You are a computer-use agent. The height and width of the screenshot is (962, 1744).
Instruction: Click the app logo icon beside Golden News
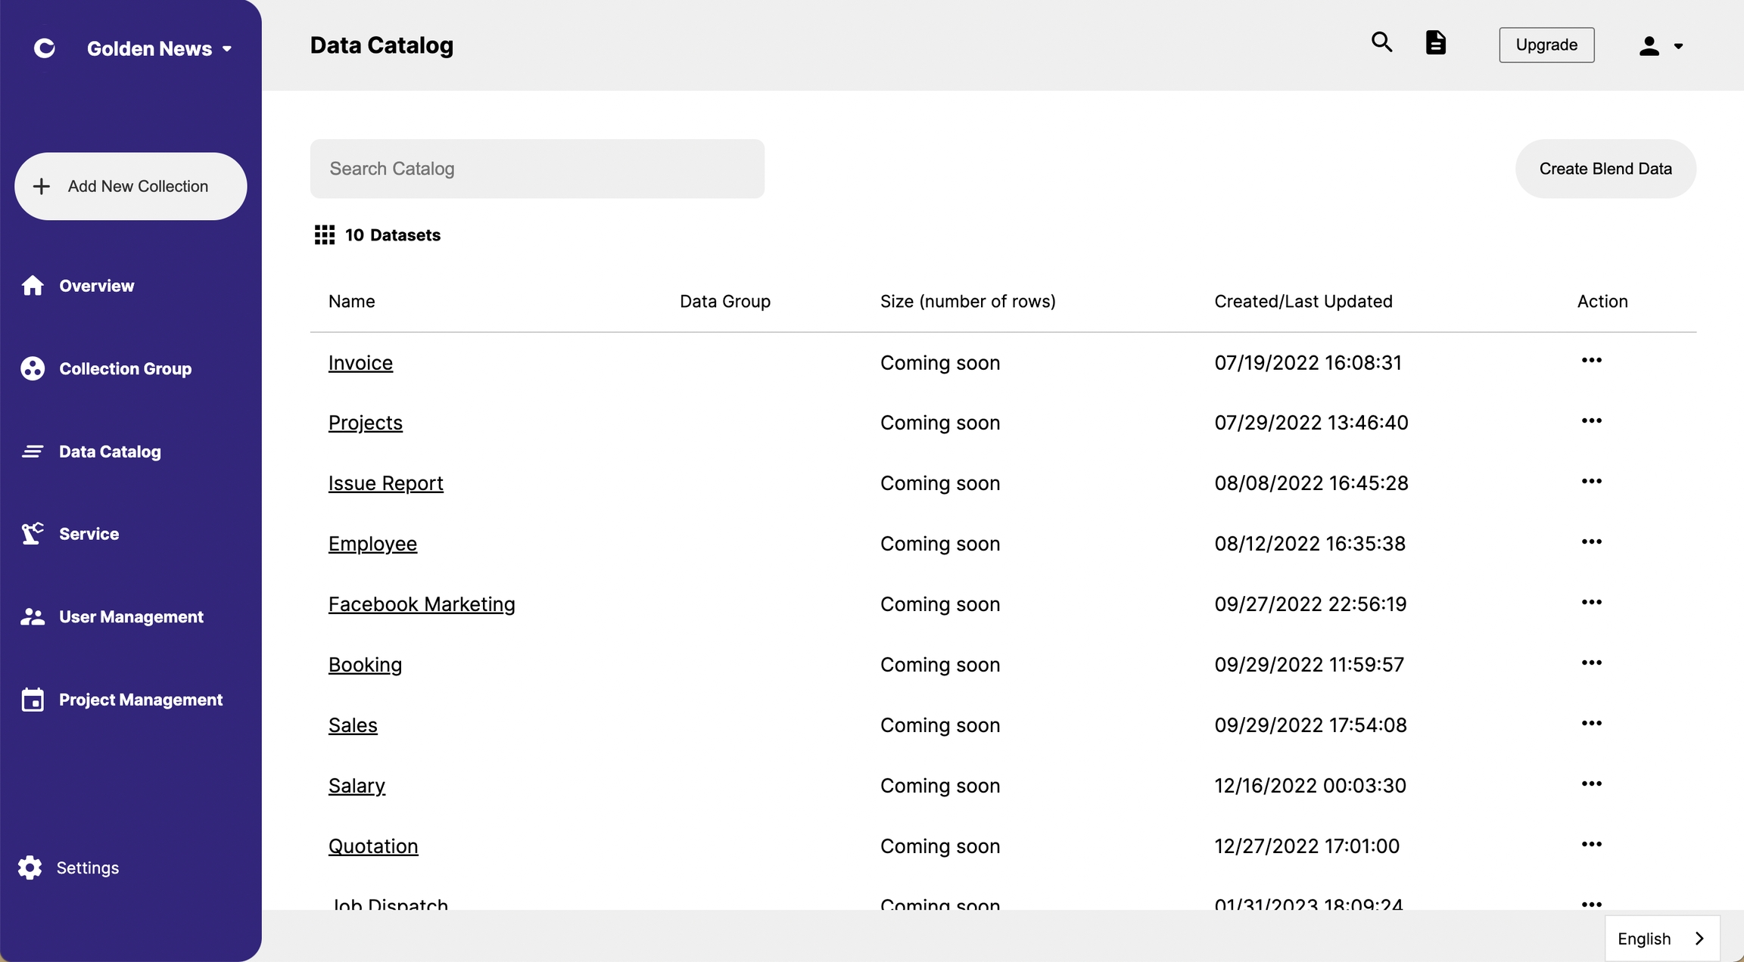point(45,48)
